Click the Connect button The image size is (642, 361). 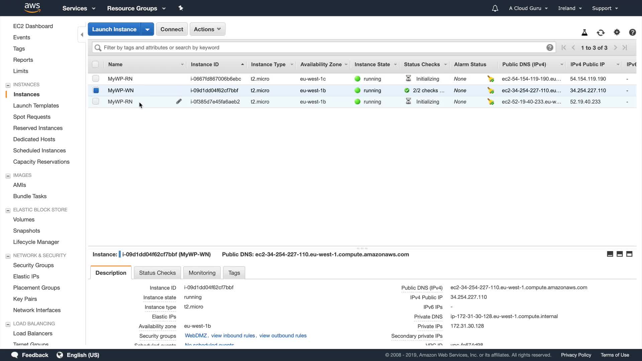click(x=172, y=29)
